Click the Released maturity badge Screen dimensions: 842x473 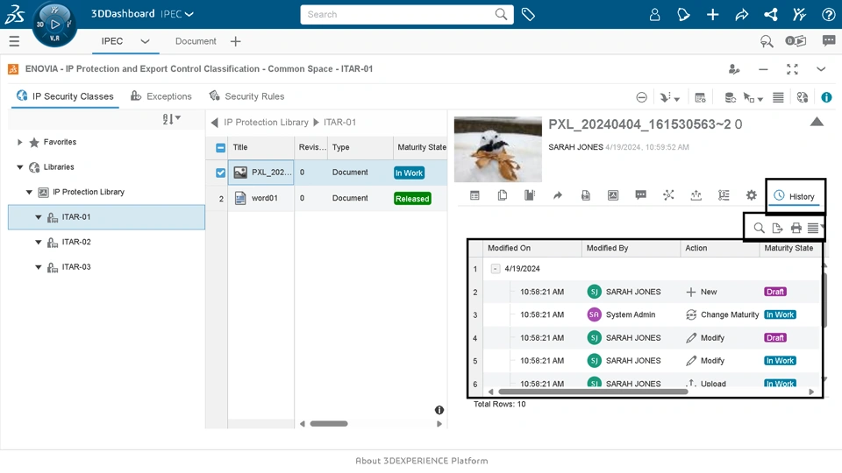412,199
